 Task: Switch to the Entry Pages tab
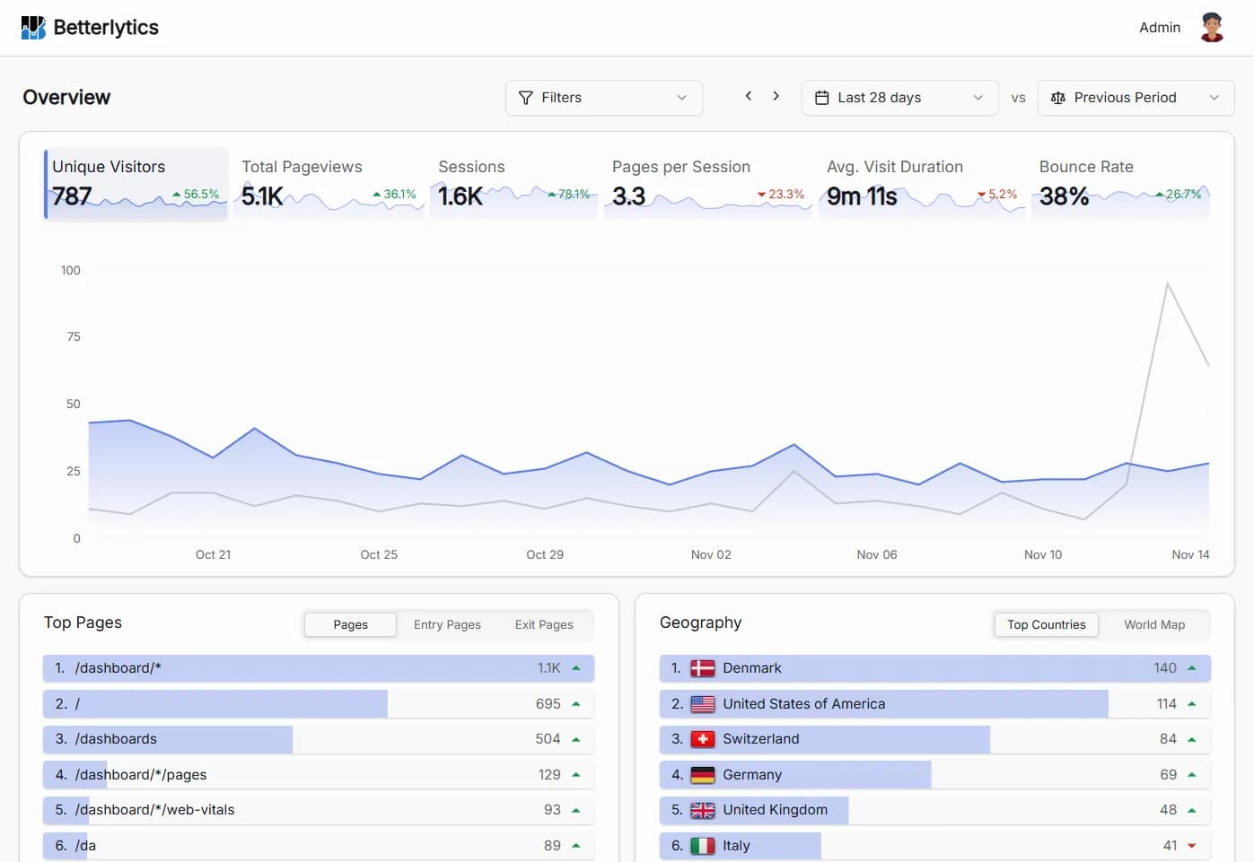pos(447,624)
